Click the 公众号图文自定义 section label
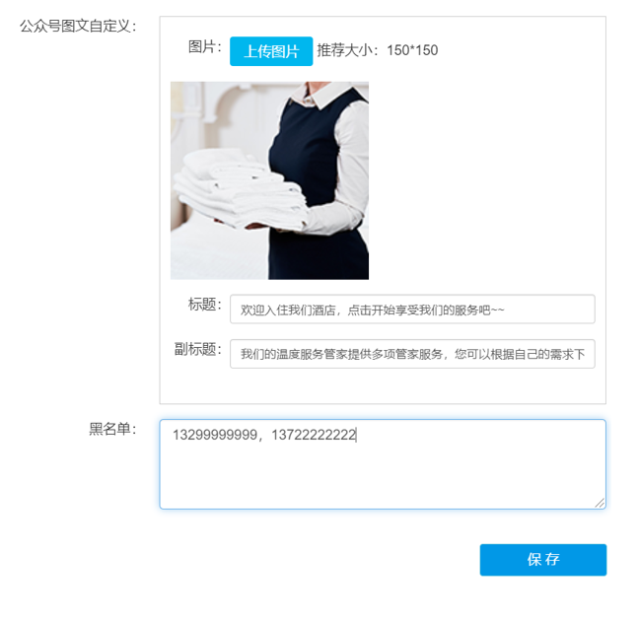638x620 pixels. point(78,26)
